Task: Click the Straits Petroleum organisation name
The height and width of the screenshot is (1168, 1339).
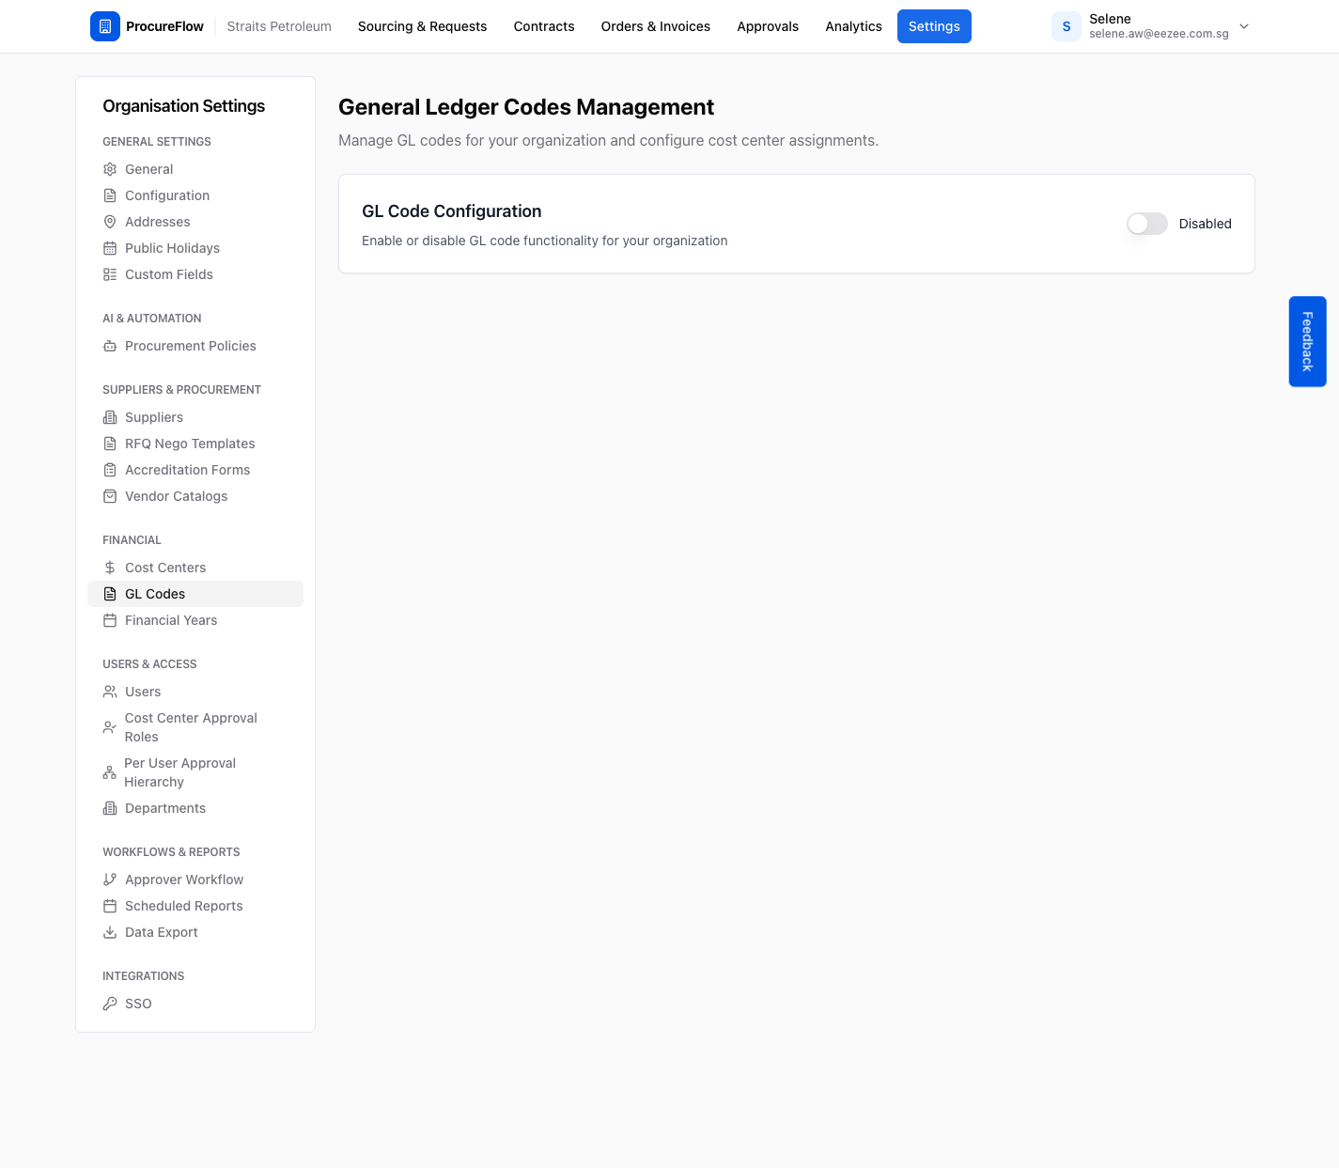Action: click(279, 26)
